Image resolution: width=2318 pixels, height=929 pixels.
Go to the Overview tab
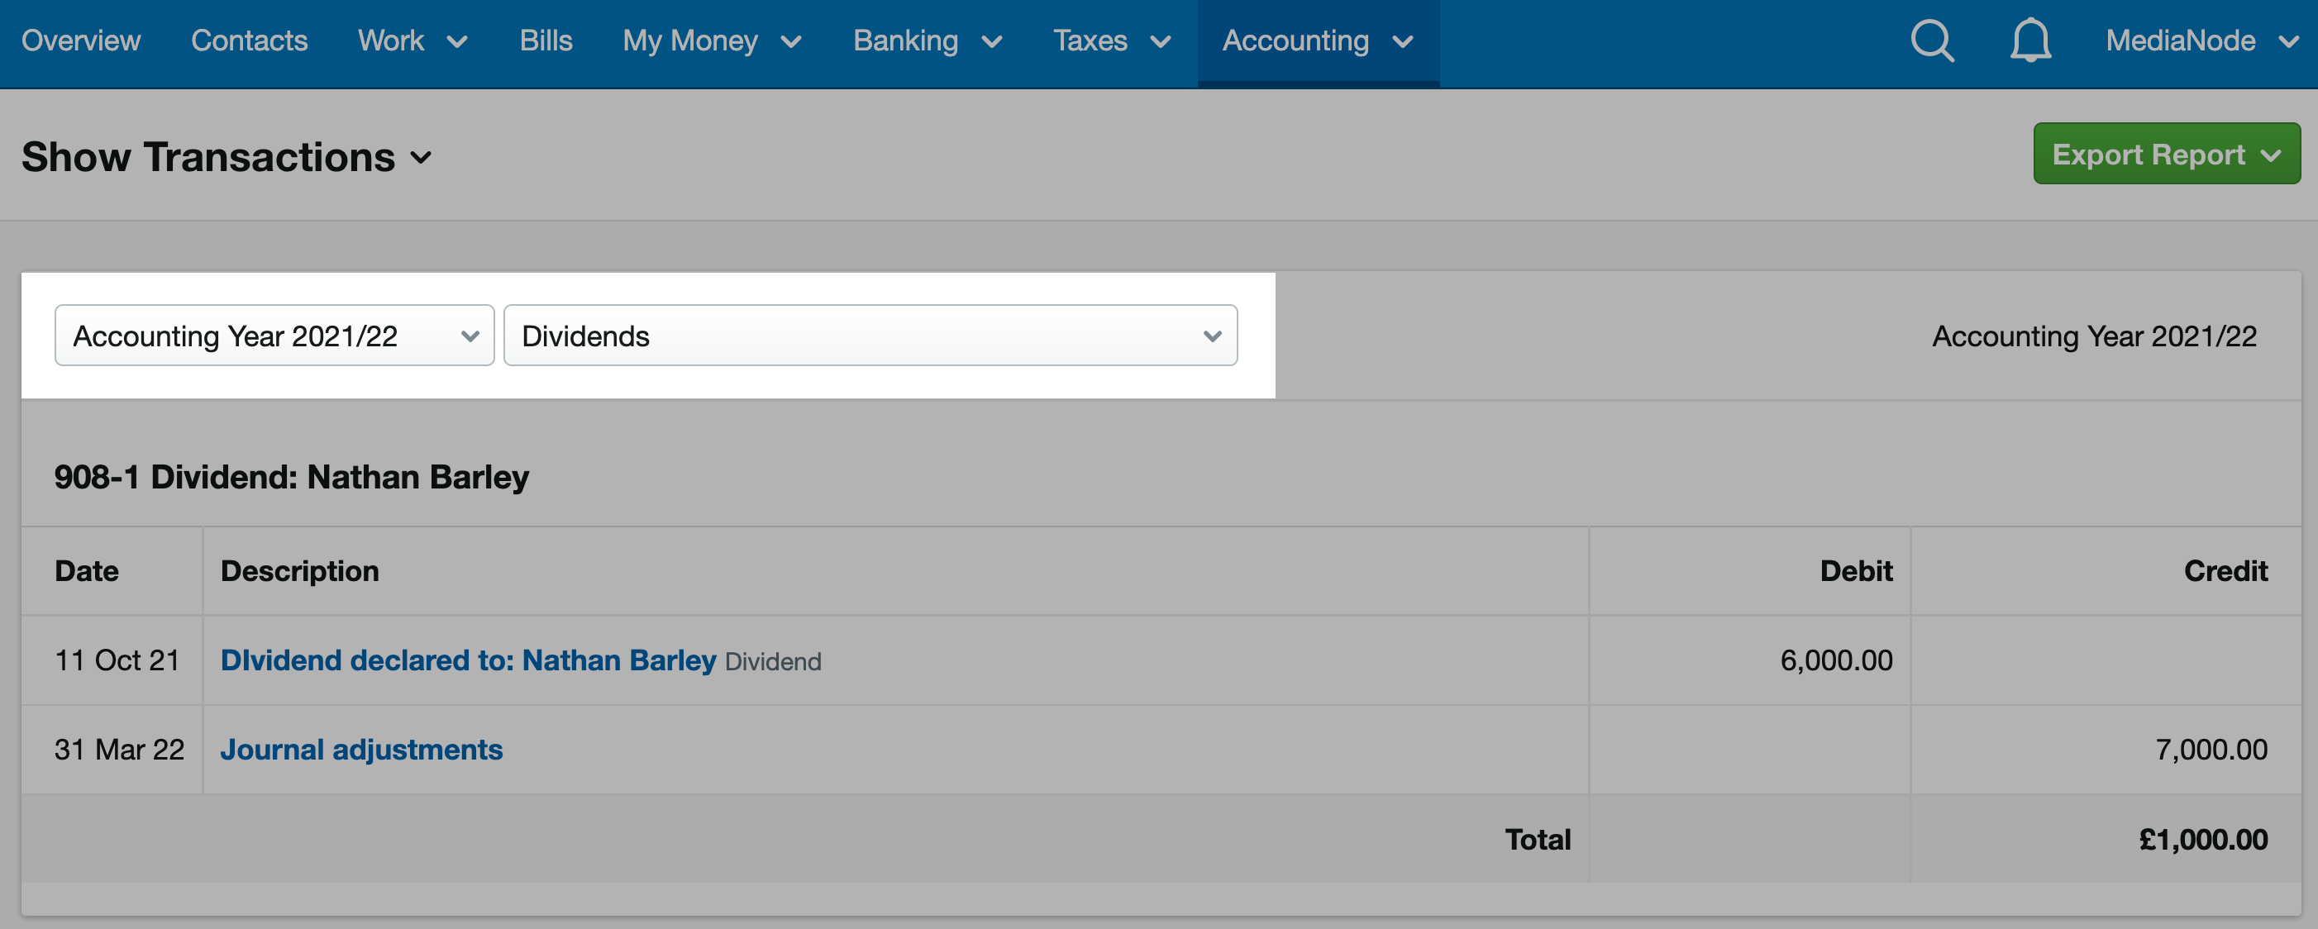[81, 40]
